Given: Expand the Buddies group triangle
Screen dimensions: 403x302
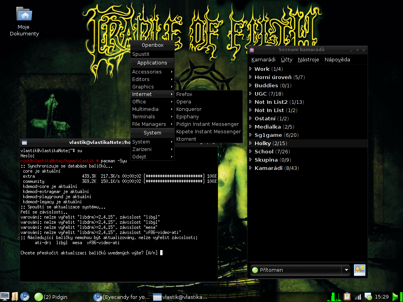Looking at the screenshot, I should point(251,85).
